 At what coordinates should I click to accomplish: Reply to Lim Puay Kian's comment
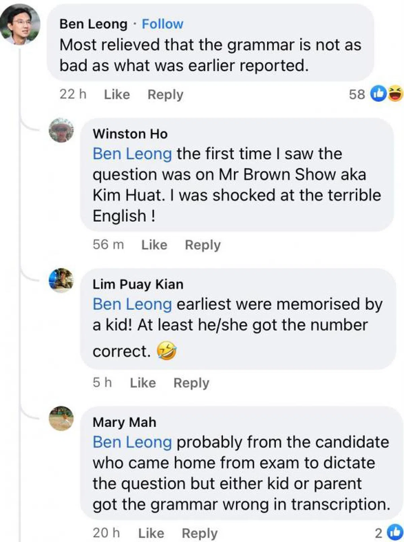click(191, 383)
